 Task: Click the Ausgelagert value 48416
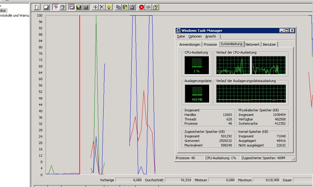click(x=281, y=141)
